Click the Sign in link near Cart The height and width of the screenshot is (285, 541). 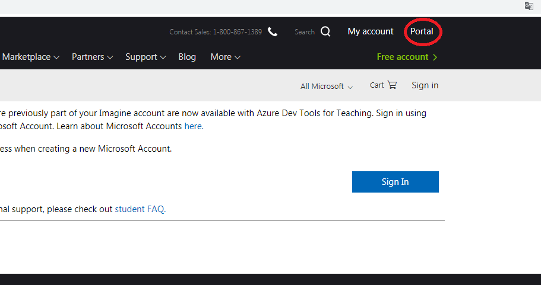(425, 85)
